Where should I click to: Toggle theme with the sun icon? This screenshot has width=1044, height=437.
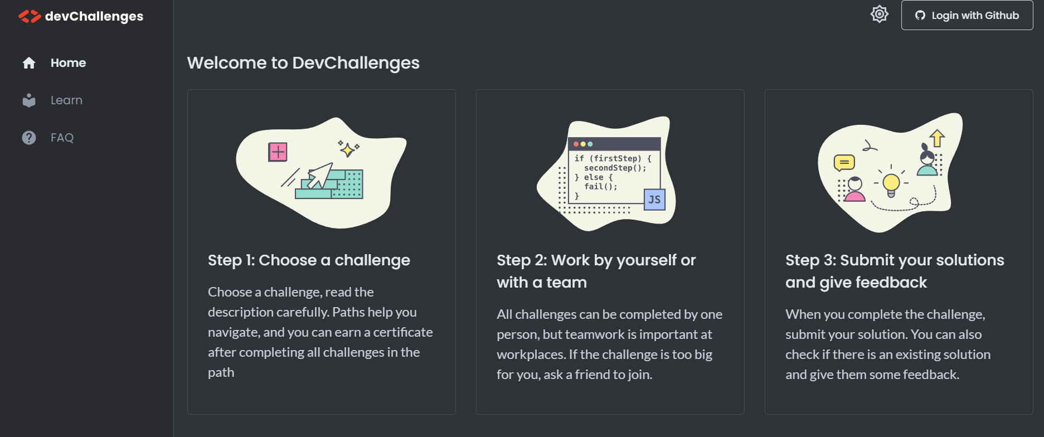tap(880, 14)
